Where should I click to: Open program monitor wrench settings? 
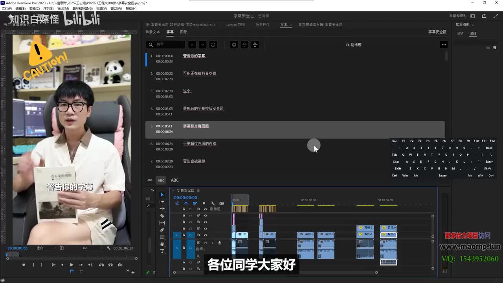tap(108, 248)
